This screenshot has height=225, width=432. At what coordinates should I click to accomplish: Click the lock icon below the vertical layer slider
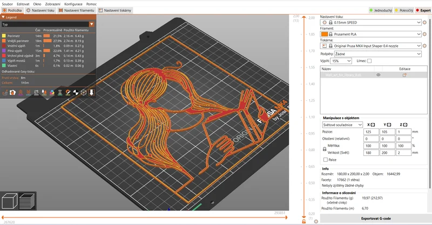click(304, 221)
